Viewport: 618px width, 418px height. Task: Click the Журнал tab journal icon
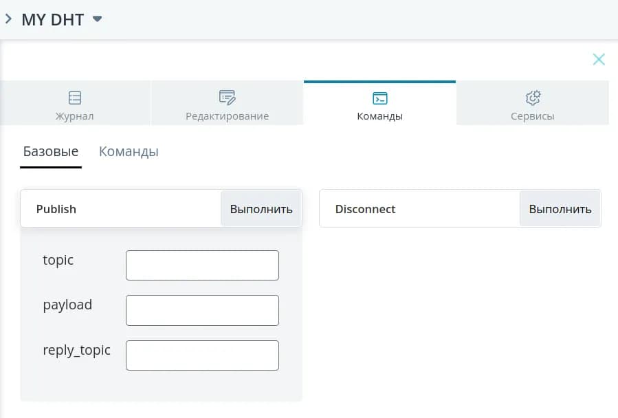[74, 97]
